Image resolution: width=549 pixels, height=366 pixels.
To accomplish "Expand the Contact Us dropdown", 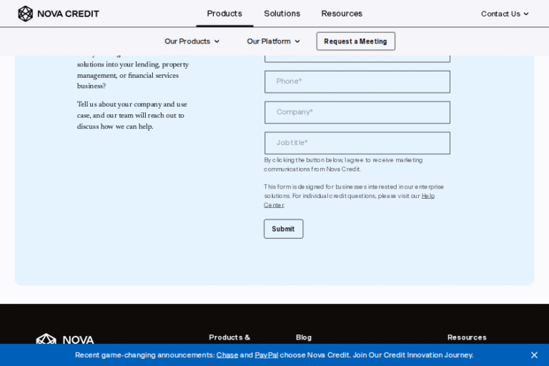I will click(x=505, y=14).
